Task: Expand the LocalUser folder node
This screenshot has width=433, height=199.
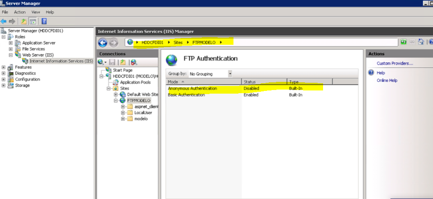Action: pyautogui.click(x=123, y=113)
